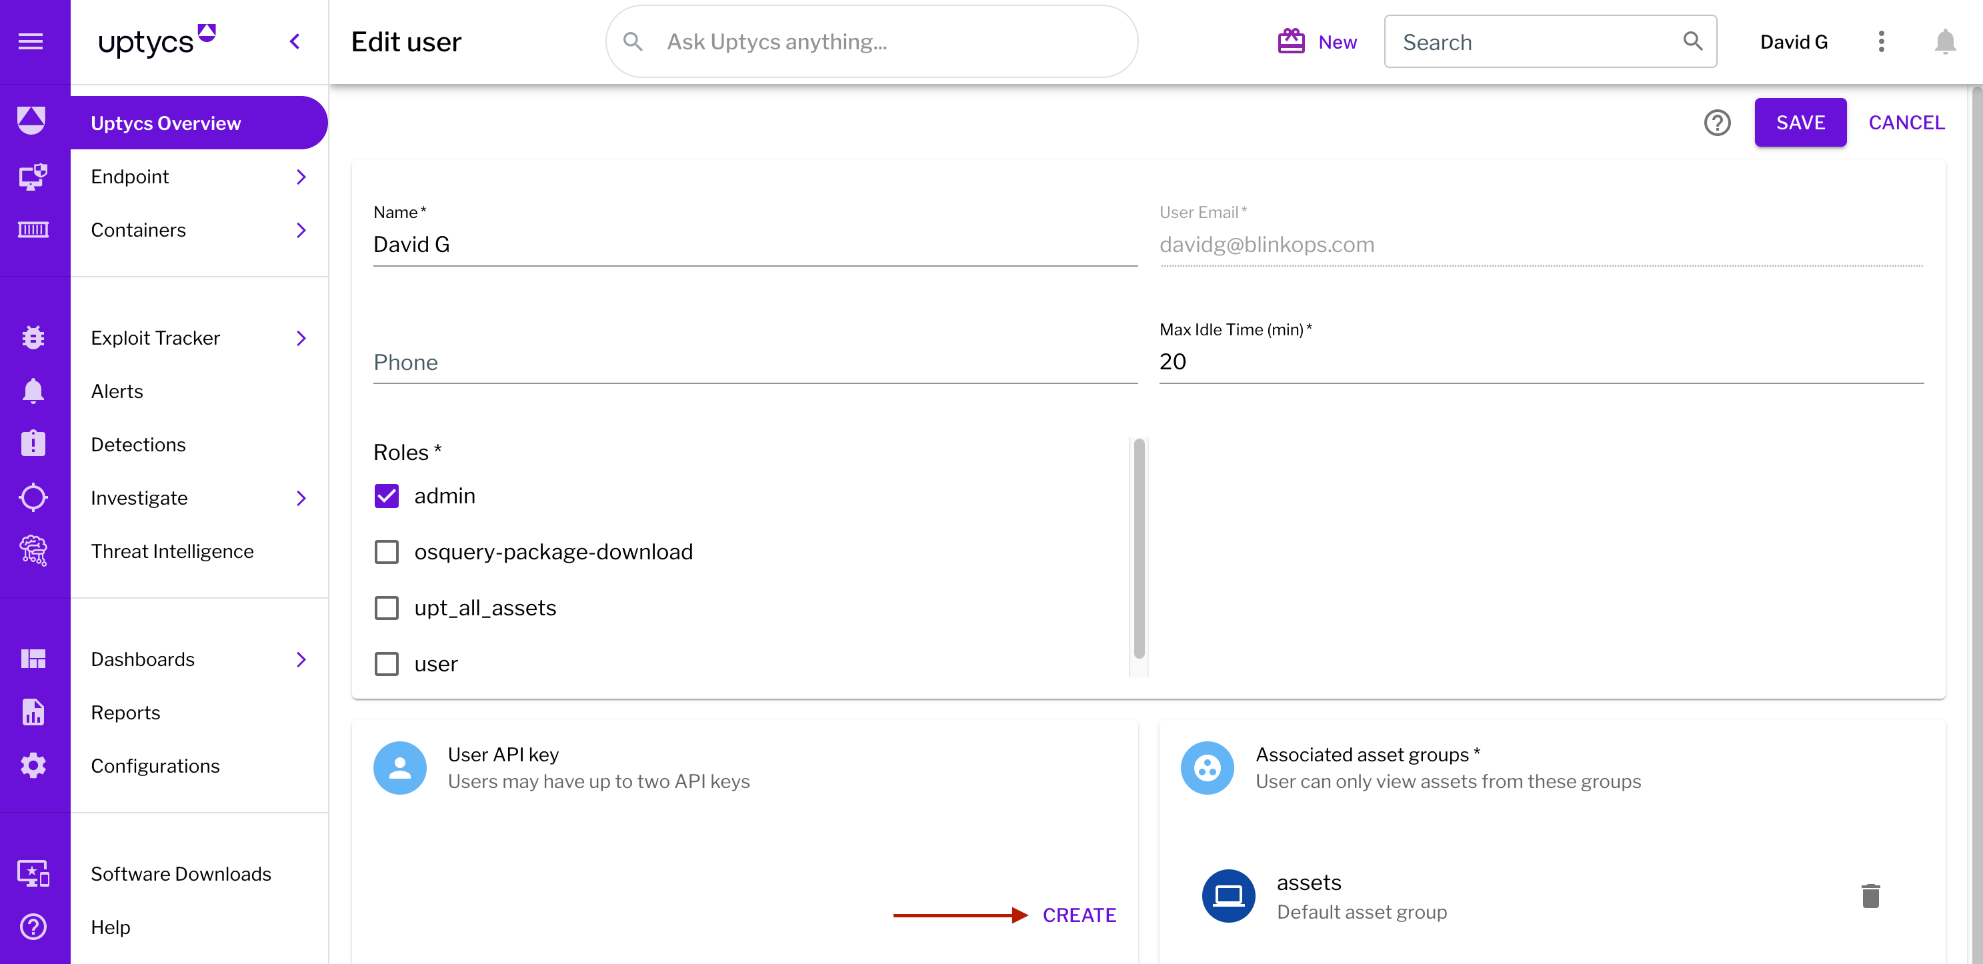Click the Threat Intelligence brain icon
Screen dimensions: 1983x964
click(33, 551)
